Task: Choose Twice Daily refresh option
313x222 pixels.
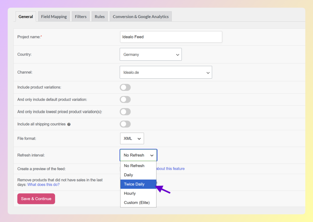Action: coord(138,184)
